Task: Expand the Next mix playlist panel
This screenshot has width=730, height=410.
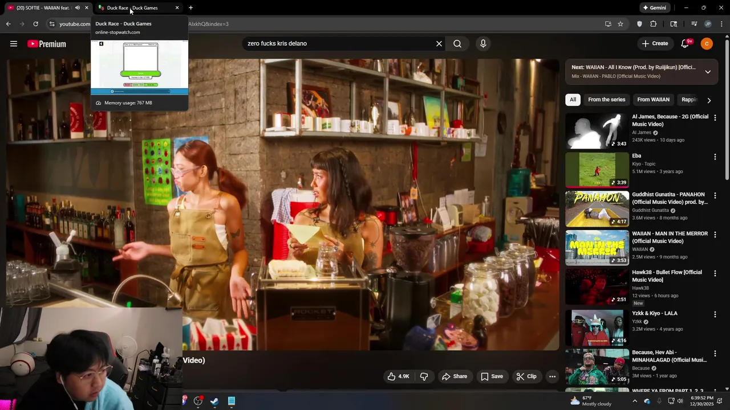Action: pos(708,72)
